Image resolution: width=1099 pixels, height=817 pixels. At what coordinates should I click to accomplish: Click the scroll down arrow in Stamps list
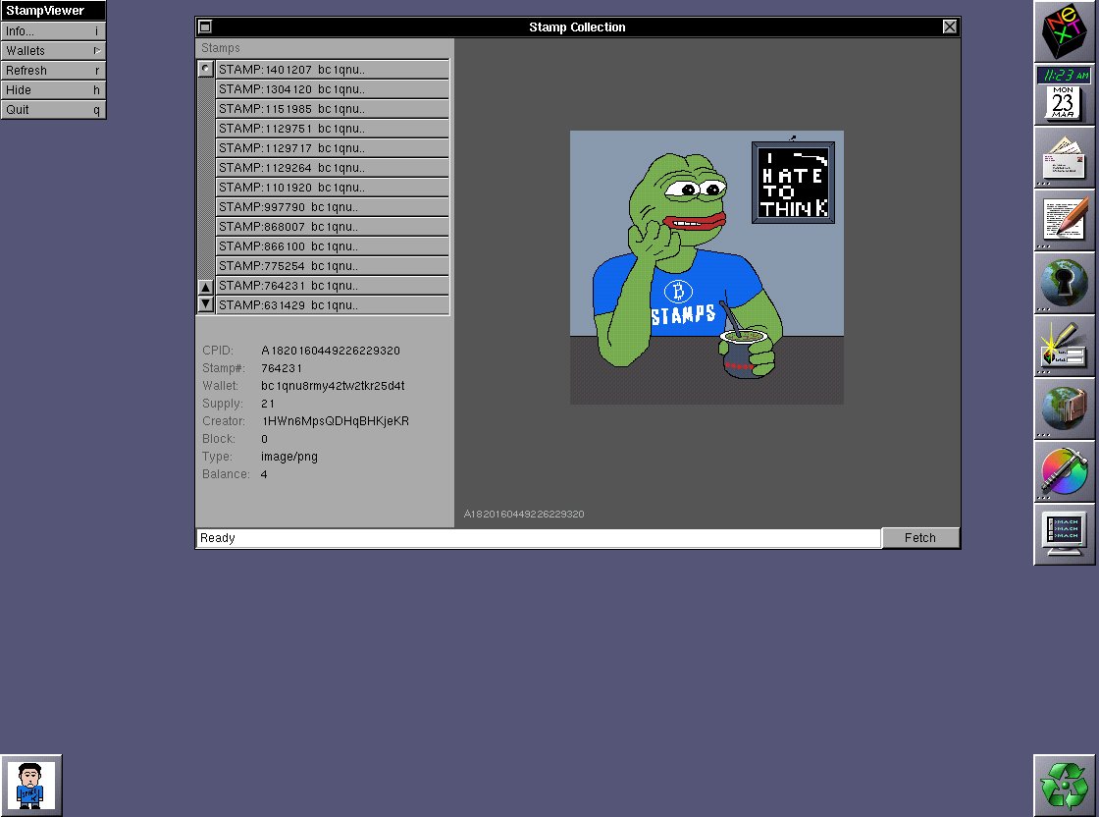tap(205, 303)
